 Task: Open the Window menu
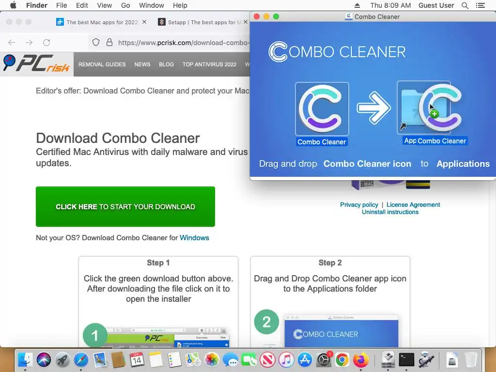point(152,5)
